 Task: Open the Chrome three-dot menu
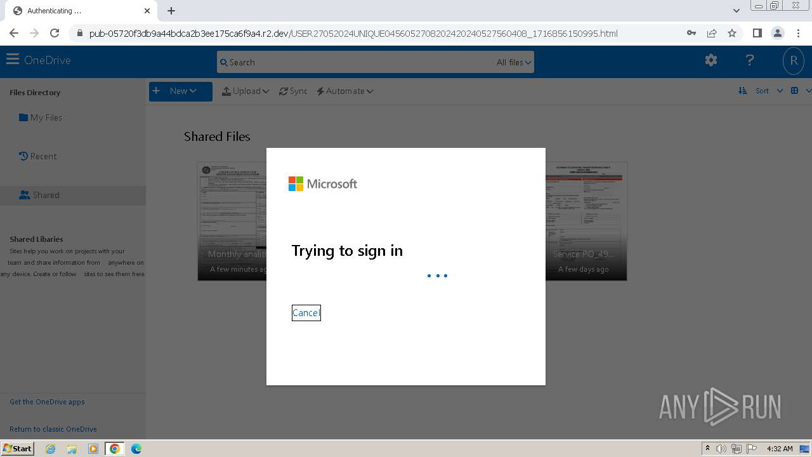(x=798, y=33)
